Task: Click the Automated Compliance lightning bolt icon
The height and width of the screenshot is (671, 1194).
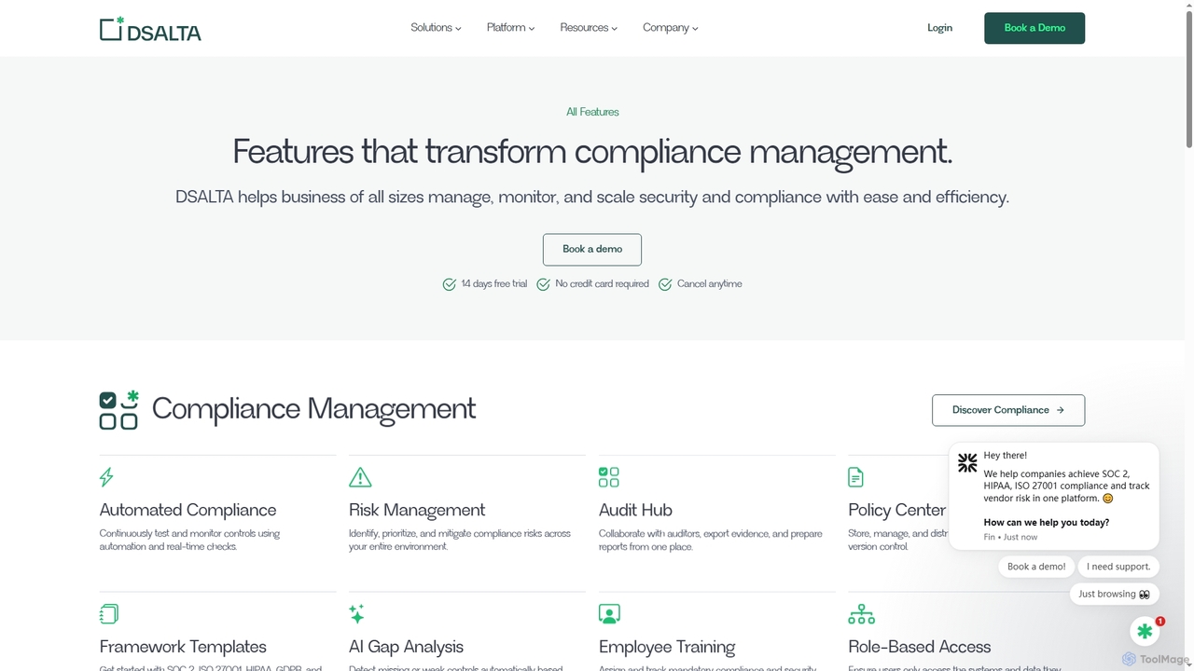Action: 106,477
